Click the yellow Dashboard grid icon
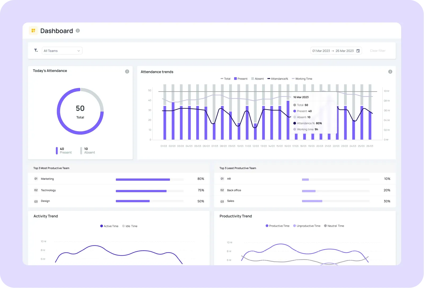The image size is (424, 288). (33, 31)
